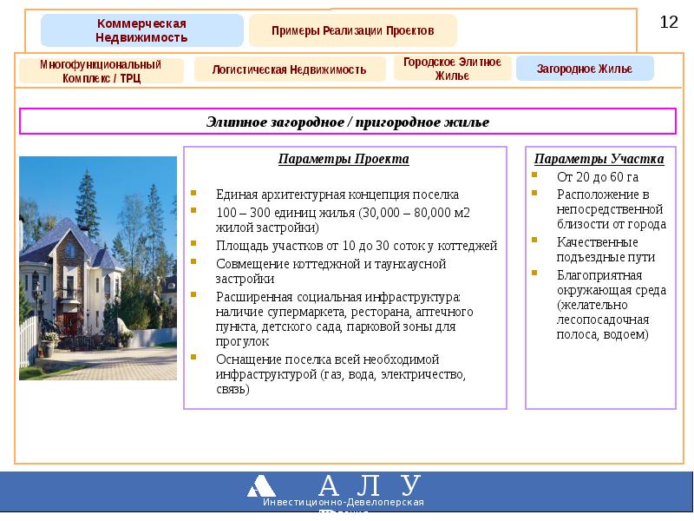694x521 pixels.
Task: Click the Элитное загородное / пригородное жилье title
Action: [347, 122]
